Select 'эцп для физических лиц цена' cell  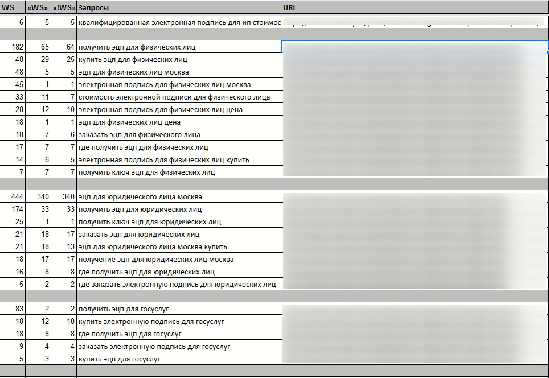pyautogui.click(x=178, y=122)
